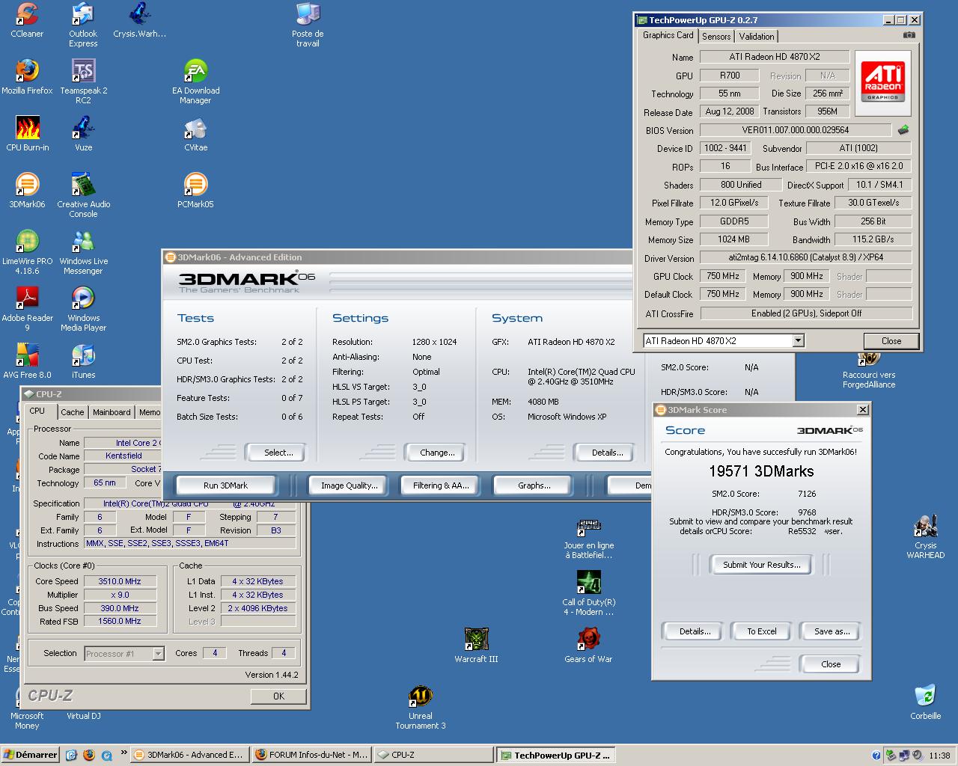Switch to the Sensors tab in GPU-Z
Image resolution: width=958 pixels, height=766 pixels.
(x=716, y=37)
